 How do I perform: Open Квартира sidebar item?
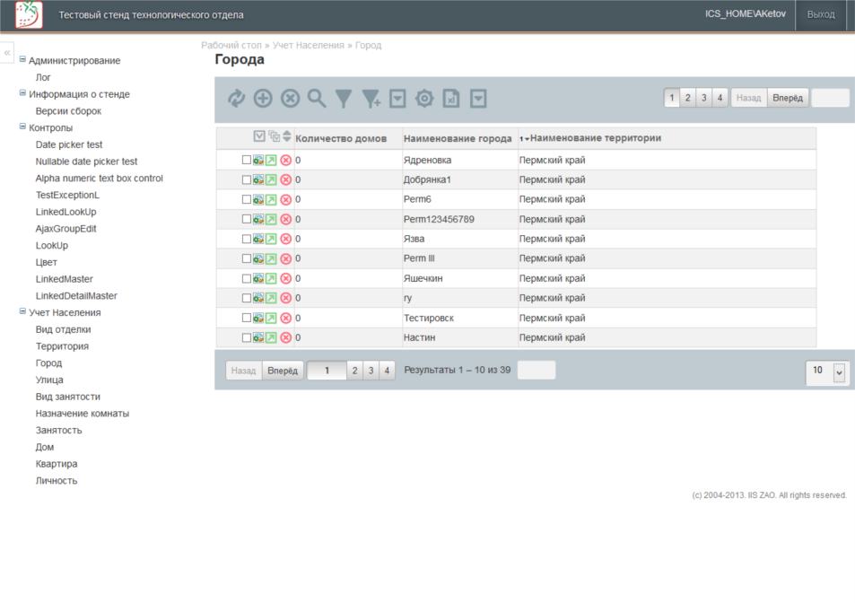57,464
